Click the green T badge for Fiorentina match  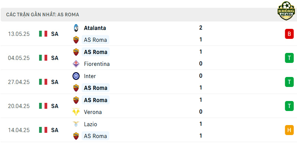point(289,58)
